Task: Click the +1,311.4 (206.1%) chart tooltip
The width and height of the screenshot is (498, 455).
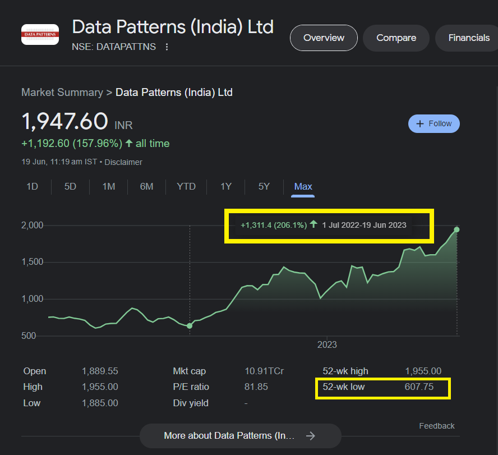Action: pyautogui.click(x=324, y=225)
